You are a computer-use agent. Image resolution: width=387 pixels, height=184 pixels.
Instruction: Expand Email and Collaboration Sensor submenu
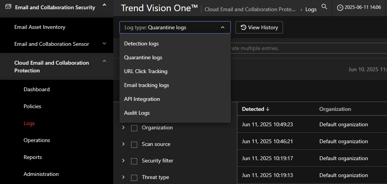[x=104, y=44]
